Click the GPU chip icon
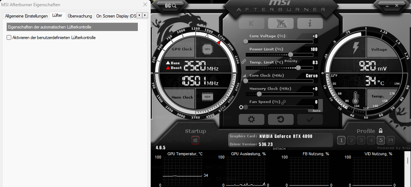The image size is (411, 187). [207, 49]
